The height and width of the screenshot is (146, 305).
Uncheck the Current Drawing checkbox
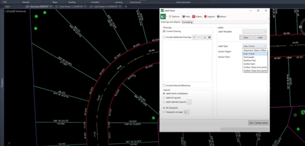click(x=164, y=31)
